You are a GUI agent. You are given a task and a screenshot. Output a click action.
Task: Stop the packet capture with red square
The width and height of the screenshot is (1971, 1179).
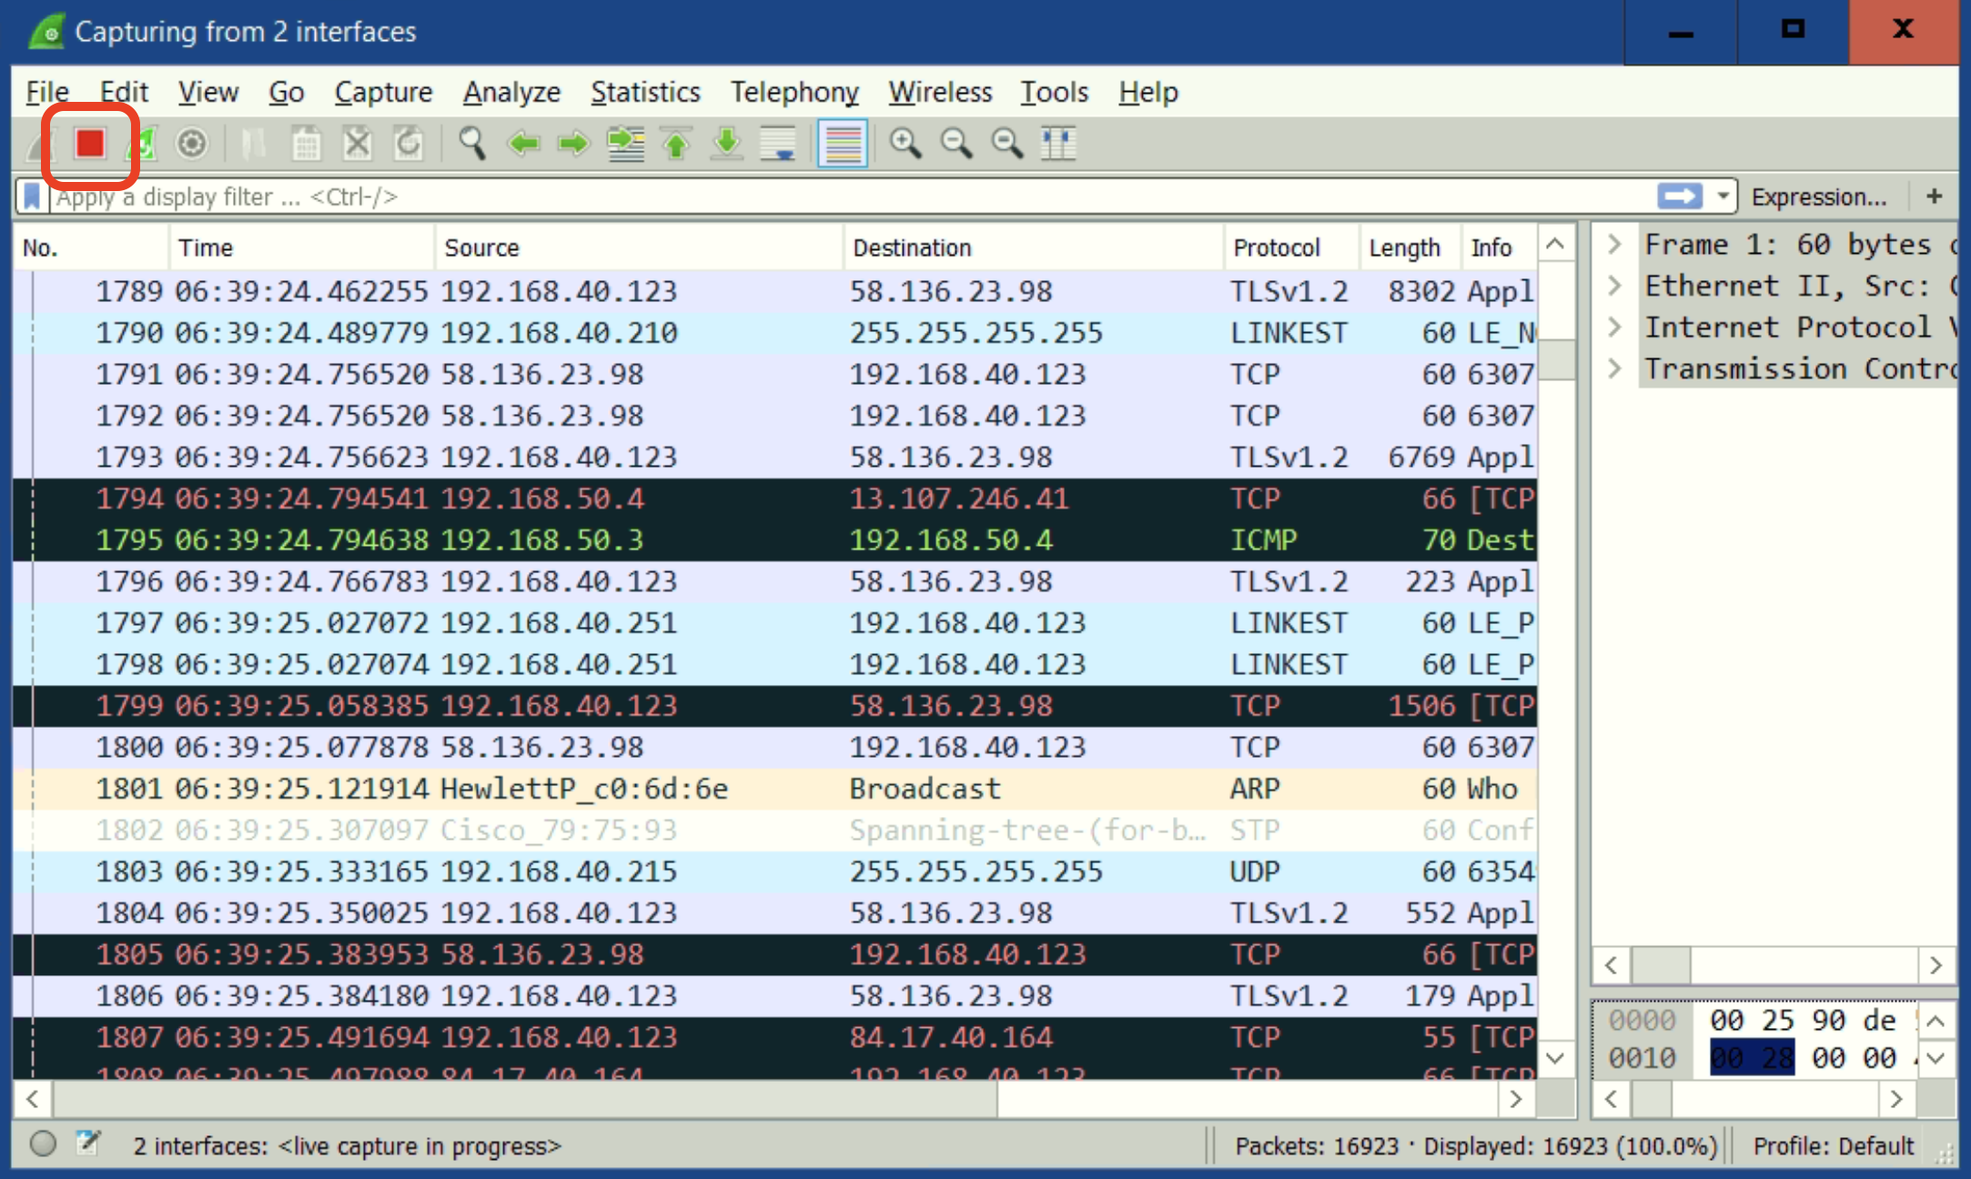coord(89,144)
